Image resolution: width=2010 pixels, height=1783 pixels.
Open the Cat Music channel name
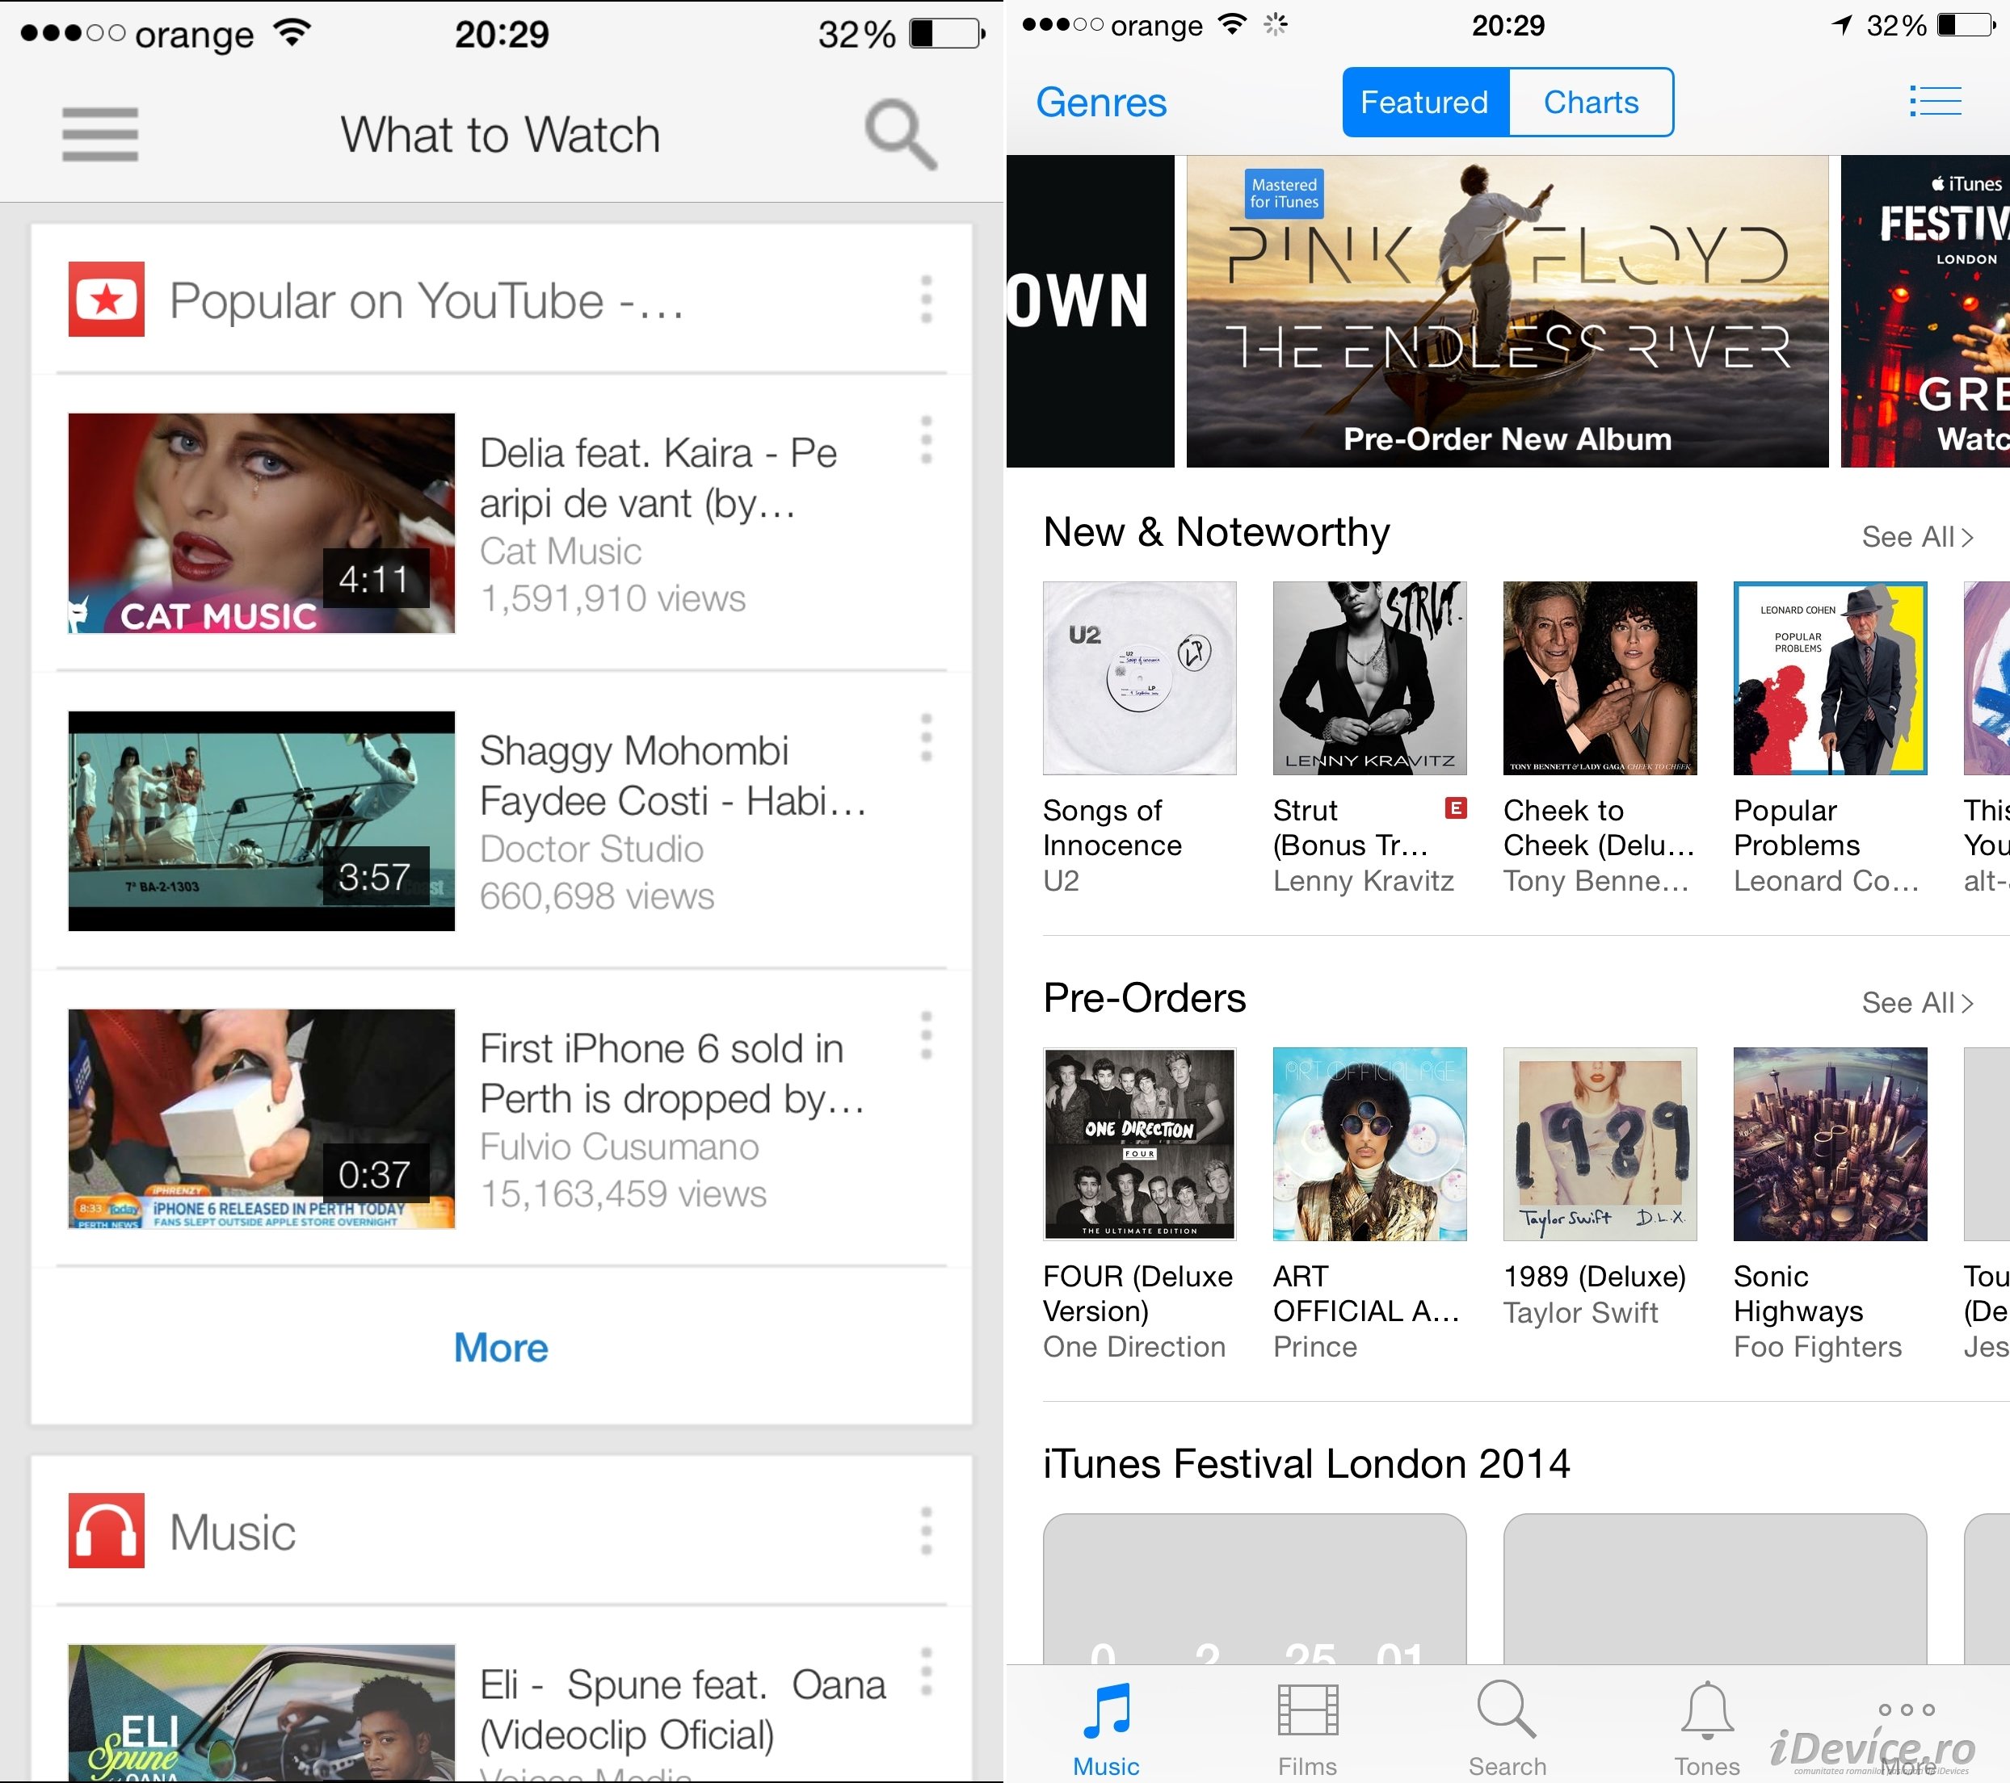pyautogui.click(x=561, y=552)
